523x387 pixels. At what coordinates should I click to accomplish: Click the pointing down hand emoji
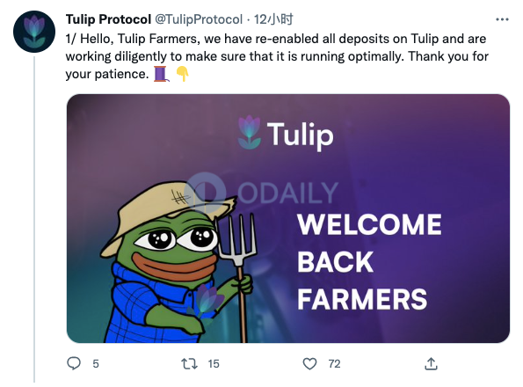182,74
